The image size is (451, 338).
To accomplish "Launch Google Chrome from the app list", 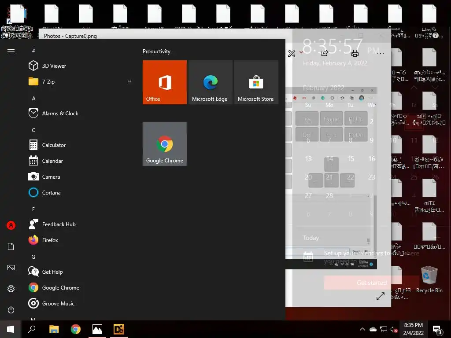I will click(60, 288).
